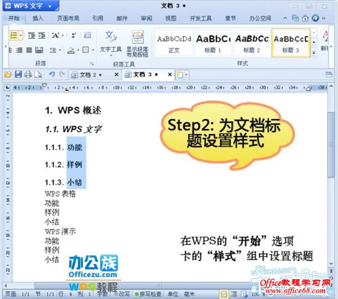Click the borders icon

86,50
